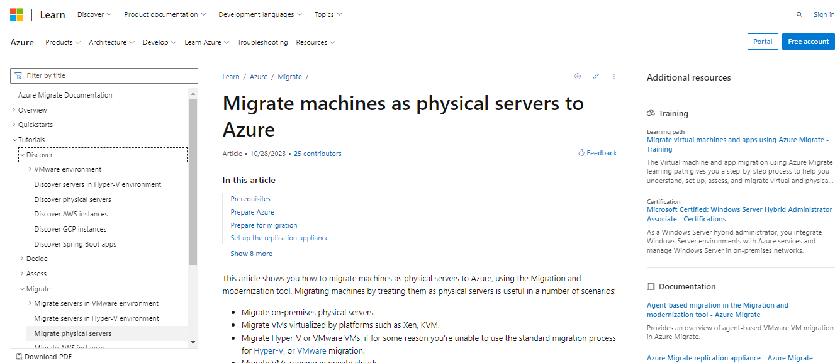This screenshot has width=835, height=363.
Task: Open Azure Migrate Documentation tree item
Action: 65,95
